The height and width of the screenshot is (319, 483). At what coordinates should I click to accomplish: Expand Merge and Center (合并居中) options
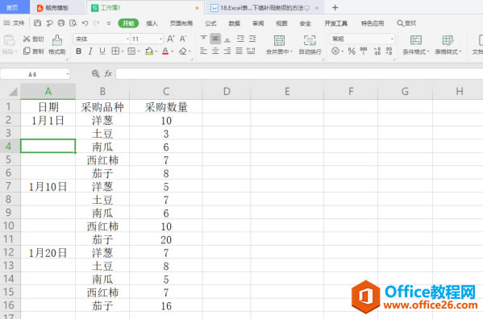pyautogui.click(x=291, y=52)
